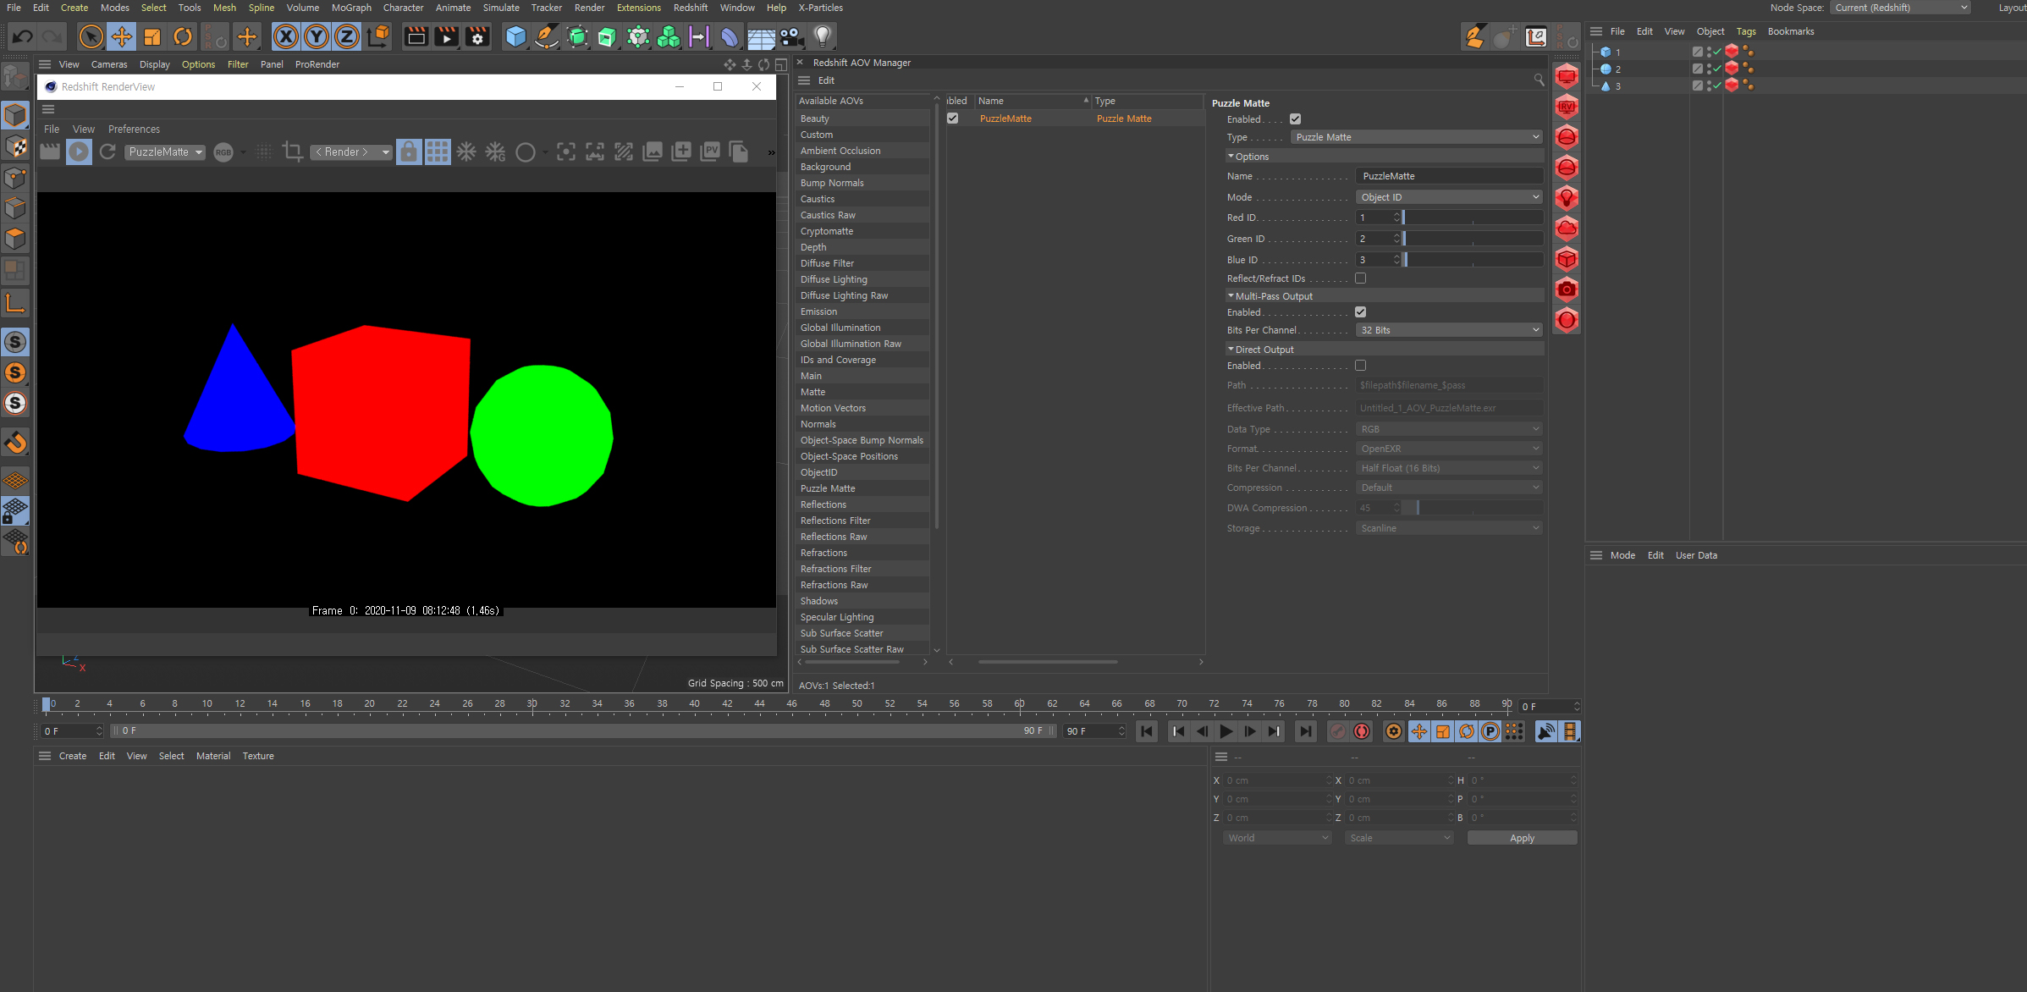This screenshot has width=2027, height=992.
Task: Collapse the Multi-Pass Output section
Action: 1231,296
